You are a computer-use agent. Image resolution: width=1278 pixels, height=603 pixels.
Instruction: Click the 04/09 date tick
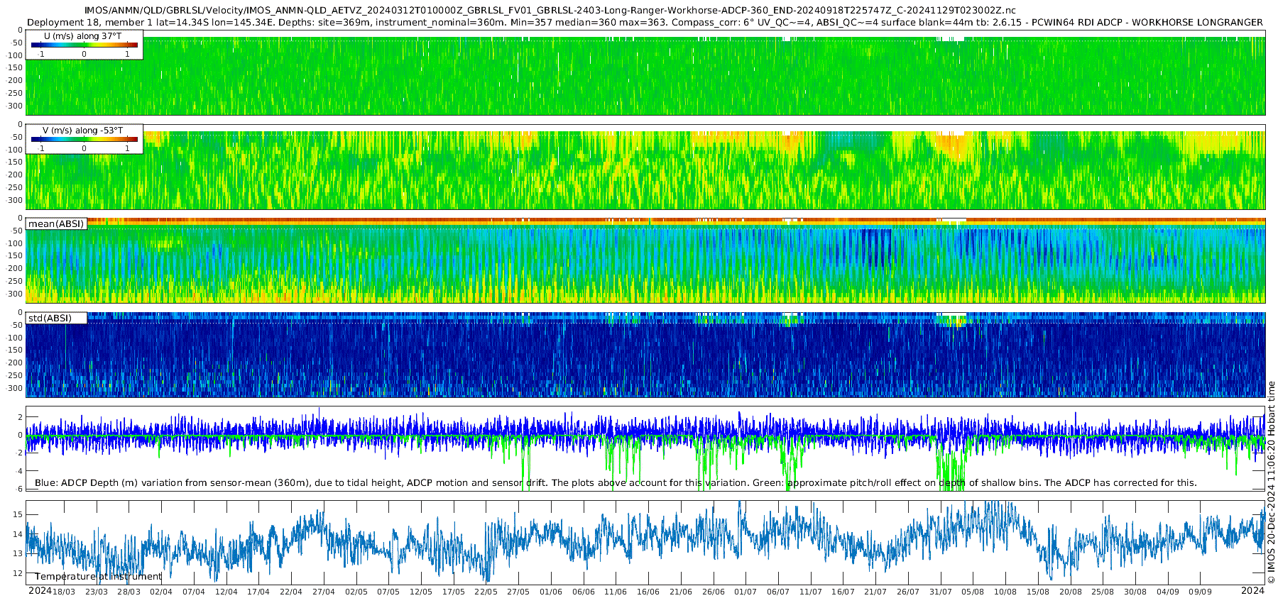tap(1168, 592)
